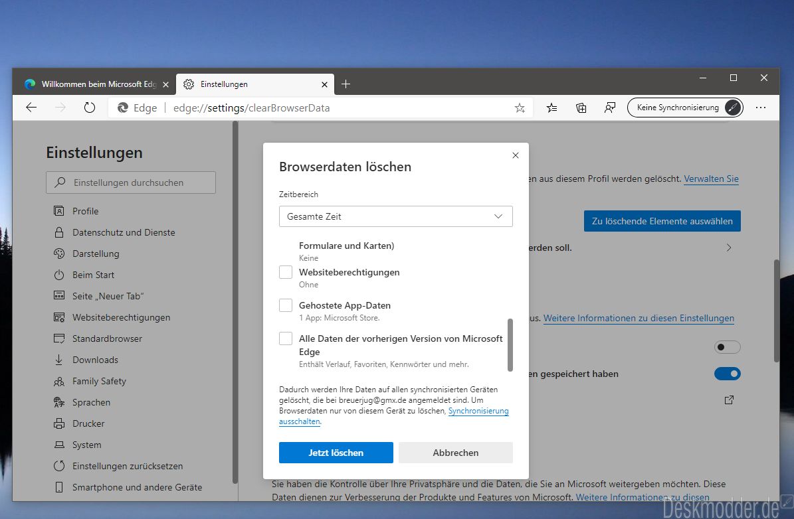This screenshot has height=519, width=794.
Task: Click the email breuerjug@gmx.de text
Action: pos(373,400)
